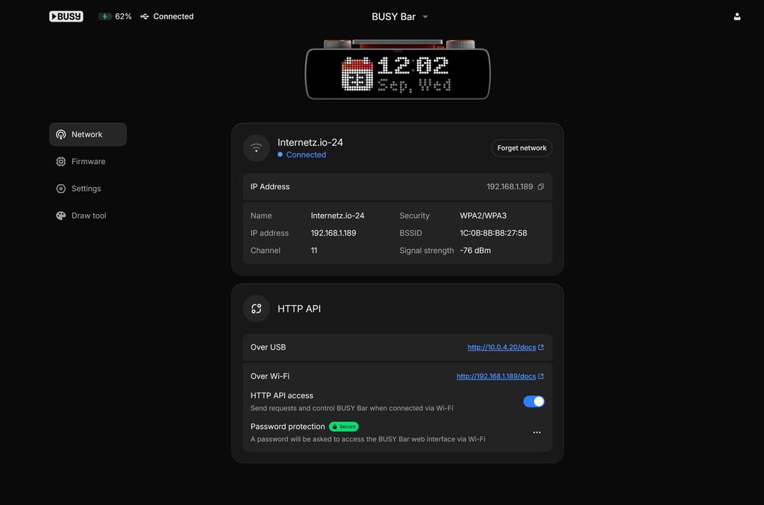This screenshot has width=764, height=505.
Task: Switch to the Draw tool section
Action: [x=88, y=216]
